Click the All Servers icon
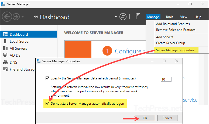 [5, 48]
